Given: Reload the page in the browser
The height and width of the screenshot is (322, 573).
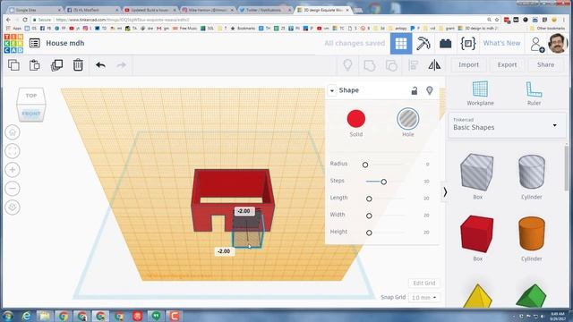Looking at the screenshot, I should [25, 20].
